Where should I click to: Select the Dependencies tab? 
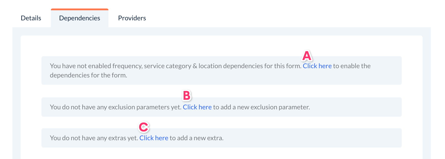coord(80,18)
